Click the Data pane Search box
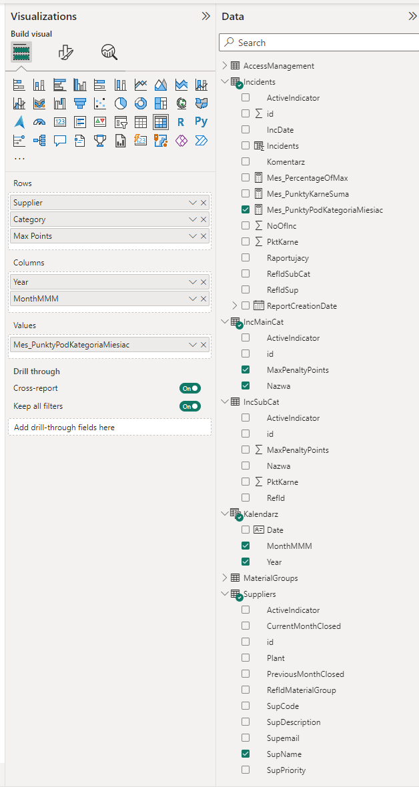The image size is (419, 787). coord(319,43)
